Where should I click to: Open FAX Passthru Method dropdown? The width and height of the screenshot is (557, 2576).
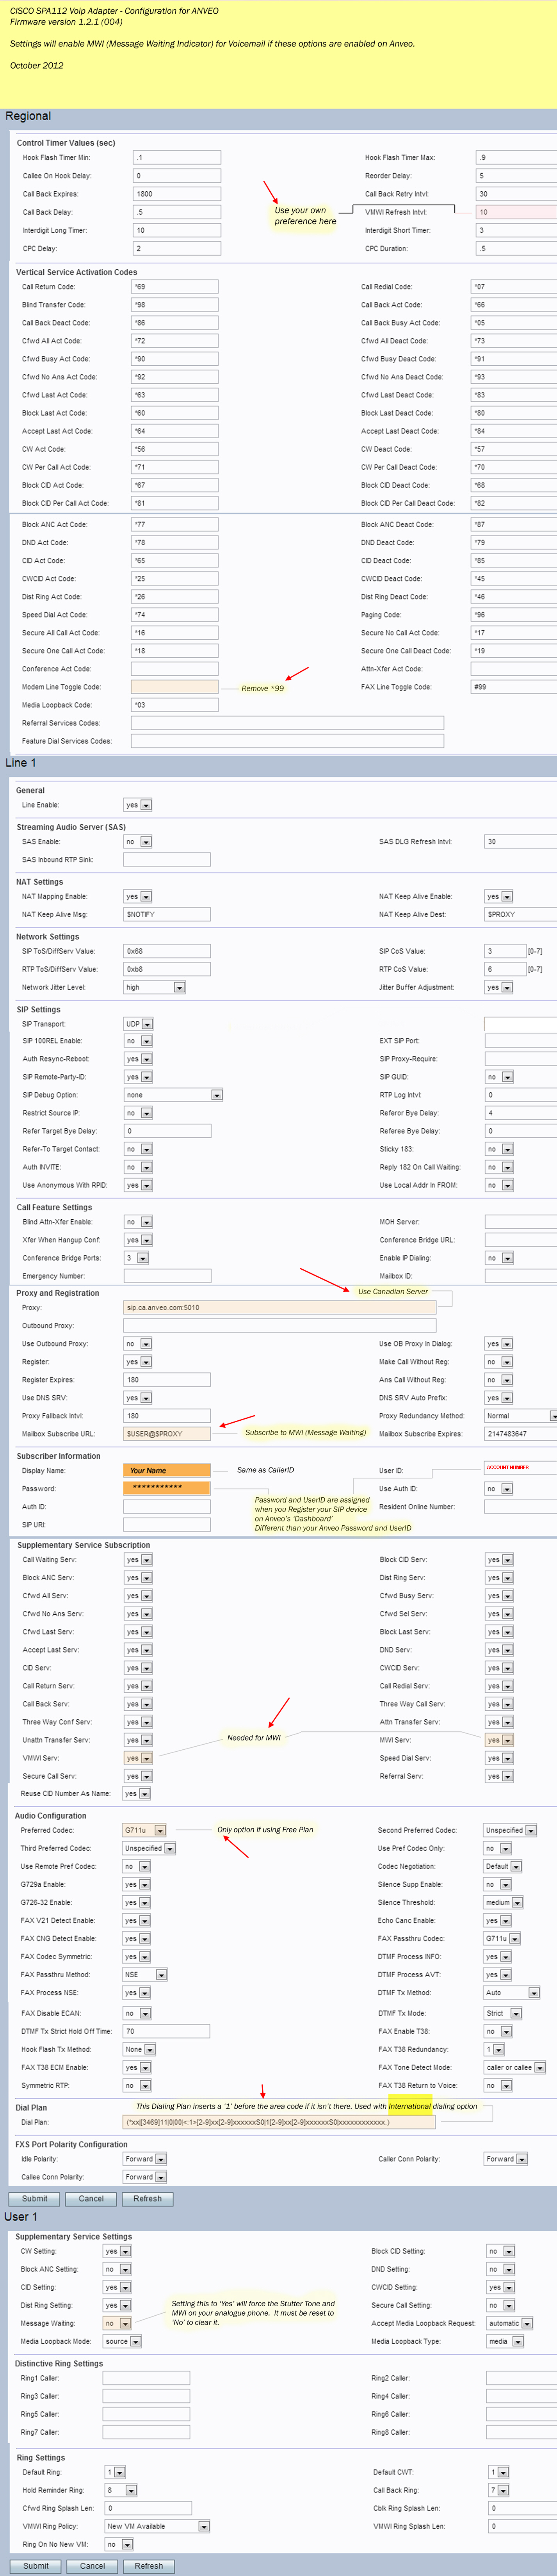(145, 1975)
